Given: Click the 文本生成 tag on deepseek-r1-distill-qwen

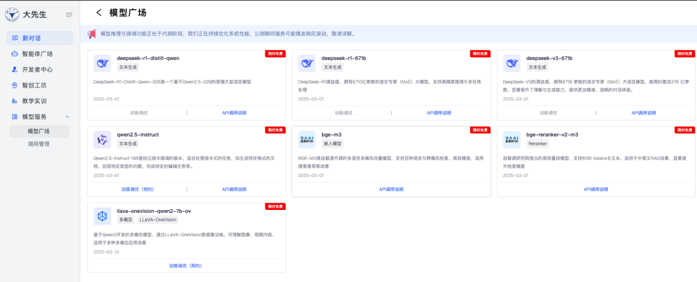Looking at the screenshot, I should click(128, 68).
